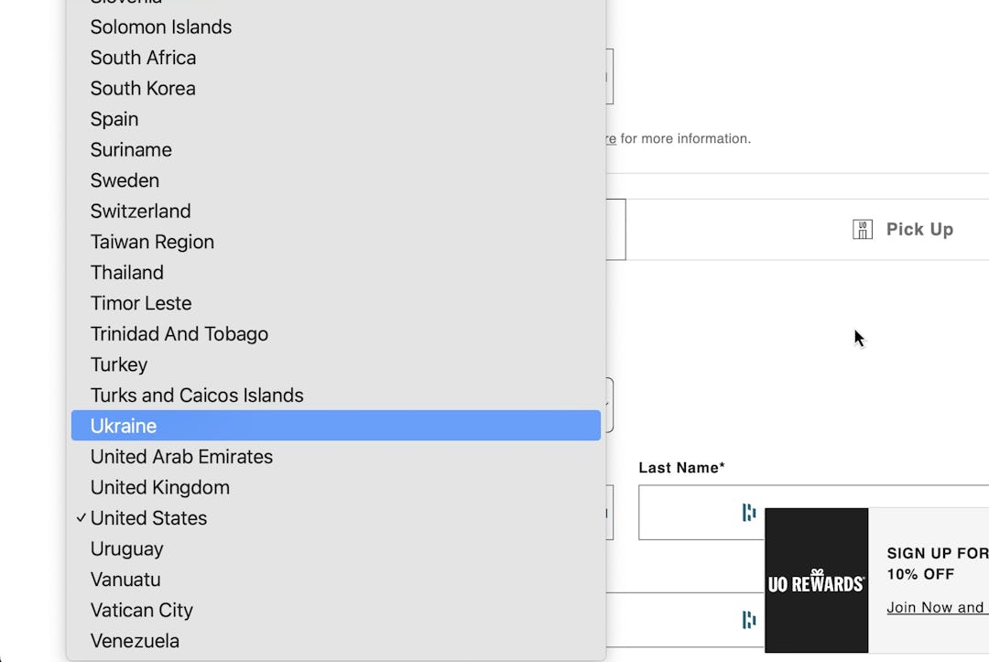Click the checkmark beside United States
This screenshot has height=662, width=989.
point(82,518)
